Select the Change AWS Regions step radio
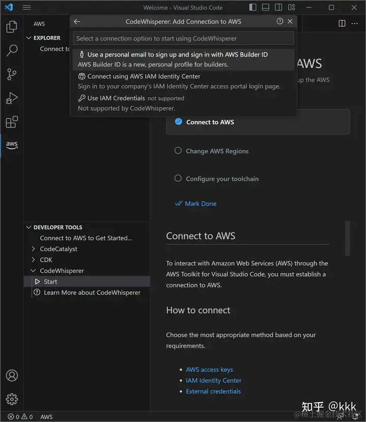This screenshot has width=366, height=422. pyautogui.click(x=178, y=151)
